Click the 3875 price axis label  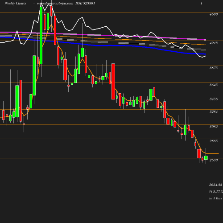point(214,68)
